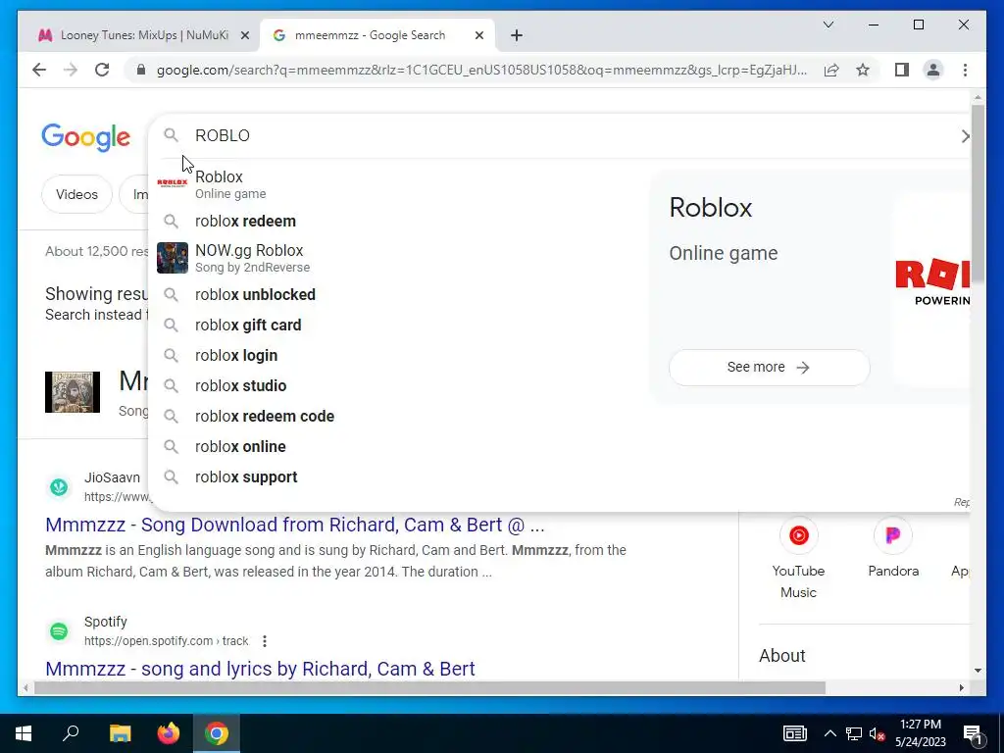Screen dimensions: 1004x753
Task: Bookmark this tab star icon
Action: (863, 70)
